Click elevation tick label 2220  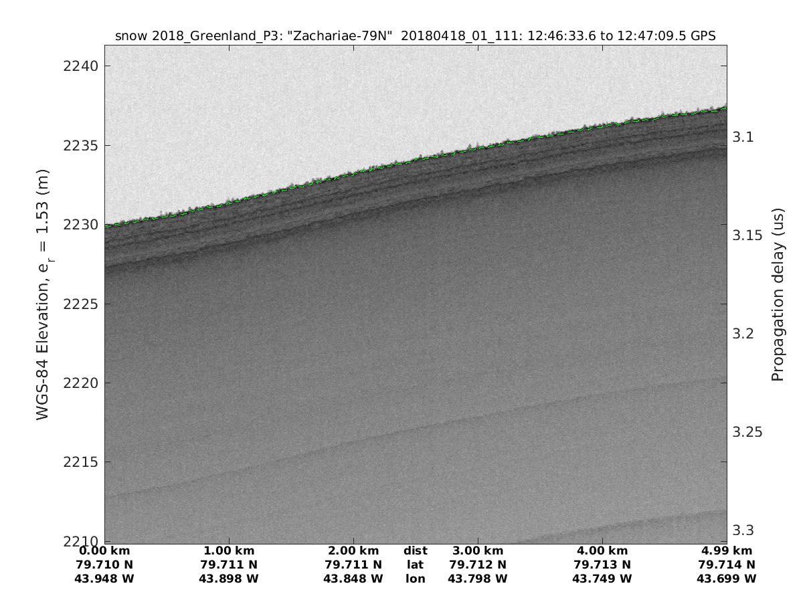81,383
